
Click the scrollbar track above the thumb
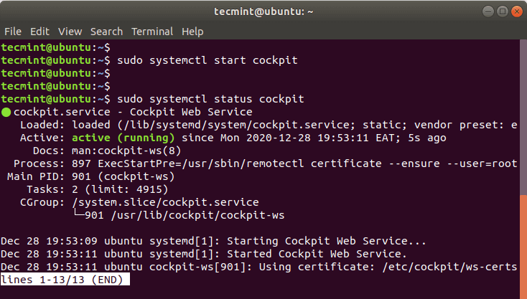[x=523, y=117]
